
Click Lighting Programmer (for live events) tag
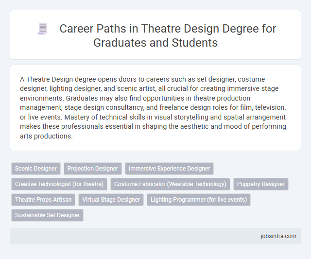[199, 200]
